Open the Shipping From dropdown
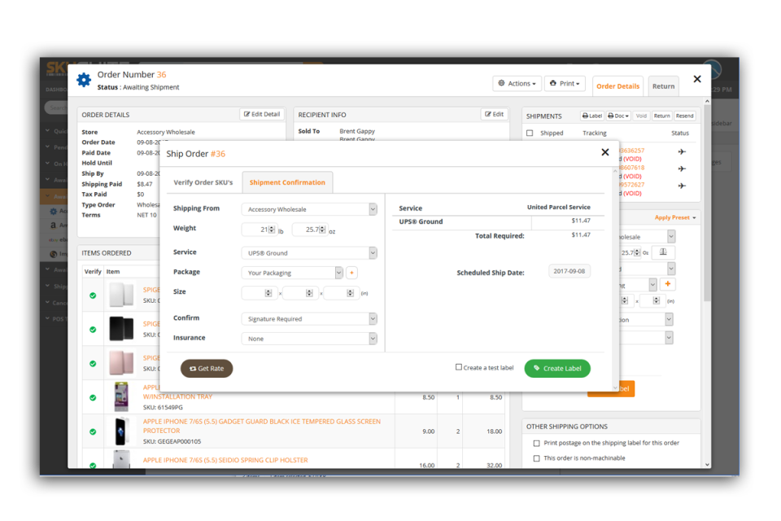Screen dimensions: 781x521 pos(309,209)
